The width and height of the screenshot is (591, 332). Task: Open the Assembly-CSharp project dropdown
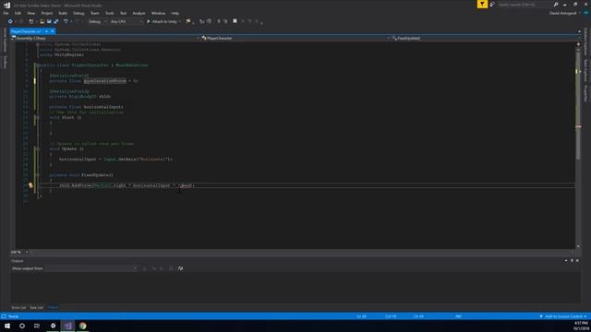click(x=104, y=38)
